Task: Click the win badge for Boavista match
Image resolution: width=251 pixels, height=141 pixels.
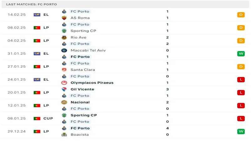Action: pyautogui.click(x=241, y=131)
